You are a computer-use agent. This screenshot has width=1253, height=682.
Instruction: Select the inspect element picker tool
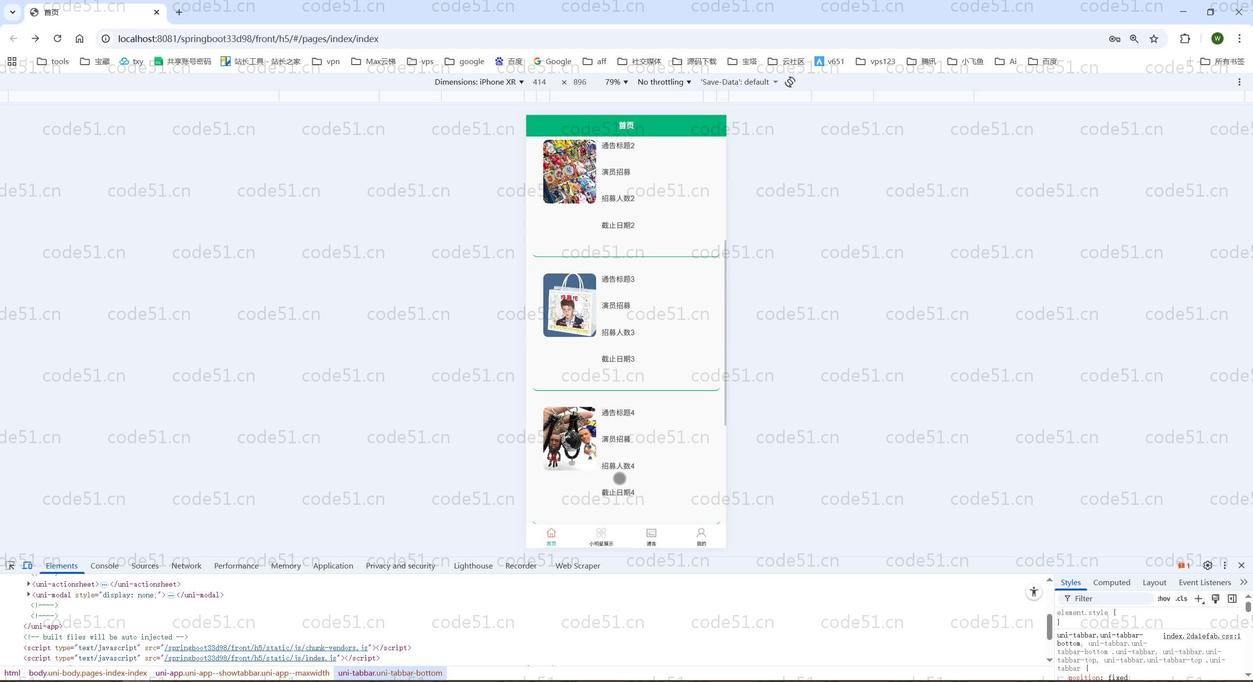[10, 565]
